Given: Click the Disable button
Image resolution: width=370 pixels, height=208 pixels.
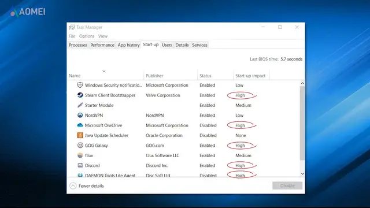Looking at the screenshot, I should point(287,185).
